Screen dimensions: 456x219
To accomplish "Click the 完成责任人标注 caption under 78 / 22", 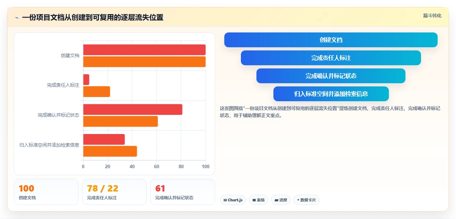I will coord(102,198).
